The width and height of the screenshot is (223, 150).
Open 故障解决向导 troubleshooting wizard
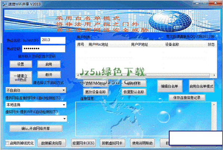point(52,143)
